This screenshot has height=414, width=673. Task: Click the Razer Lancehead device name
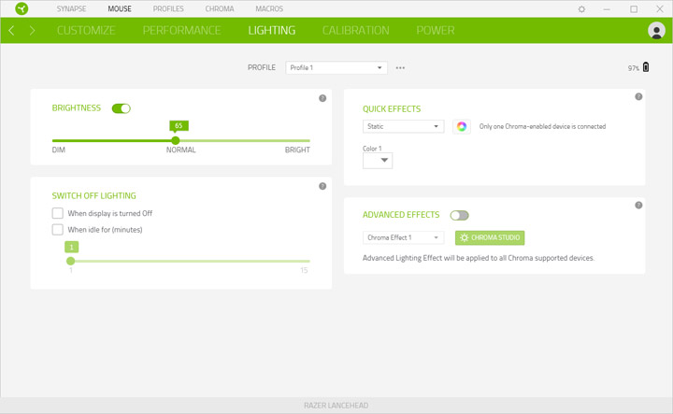coord(336,406)
